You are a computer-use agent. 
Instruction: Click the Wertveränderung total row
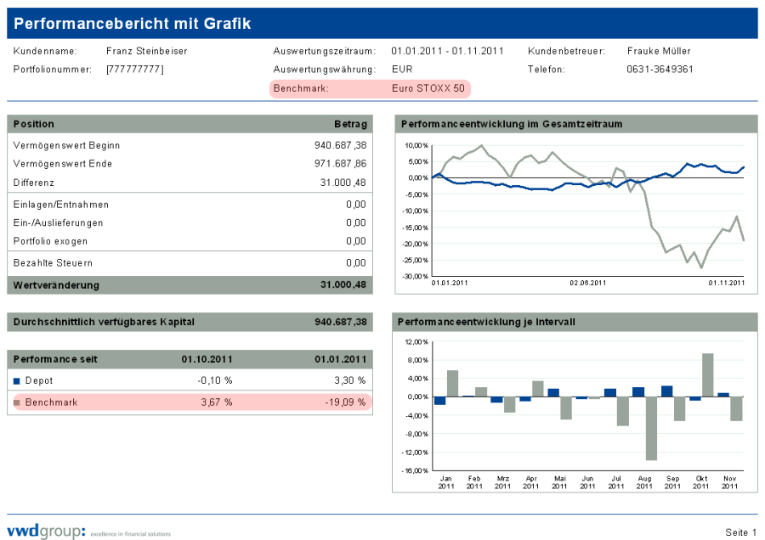pos(190,285)
